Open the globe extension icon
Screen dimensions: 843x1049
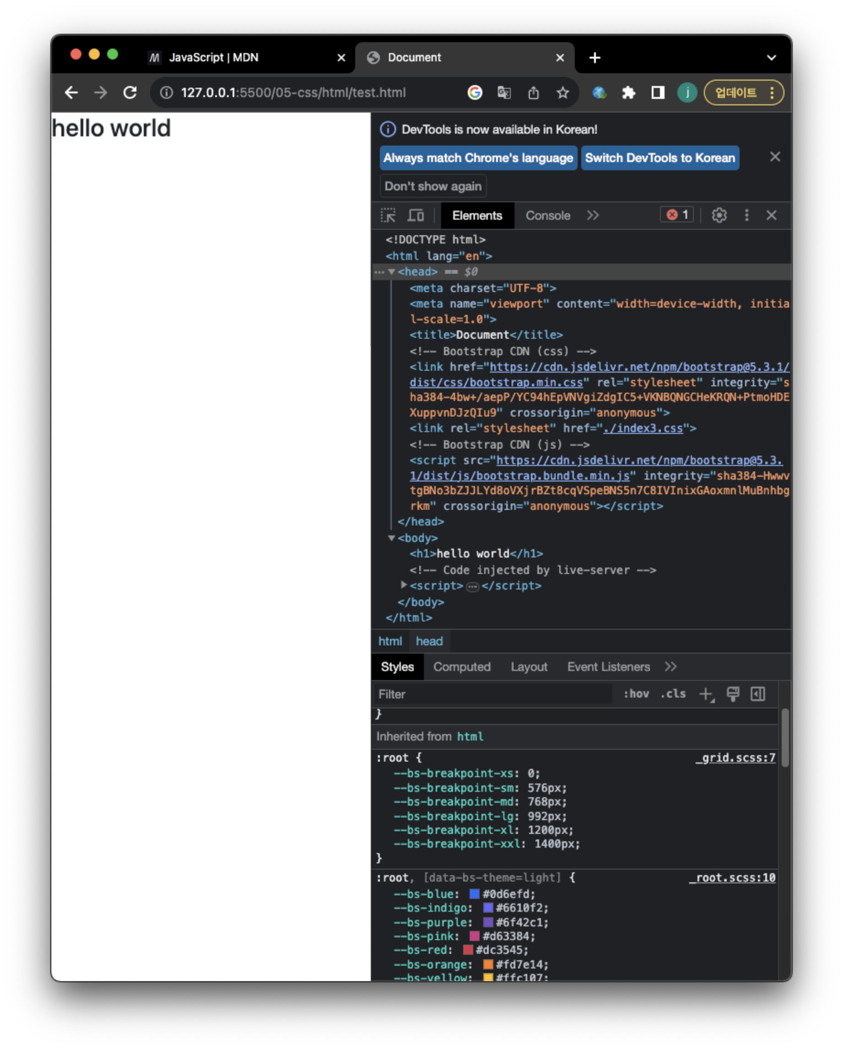(x=599, y=92)
